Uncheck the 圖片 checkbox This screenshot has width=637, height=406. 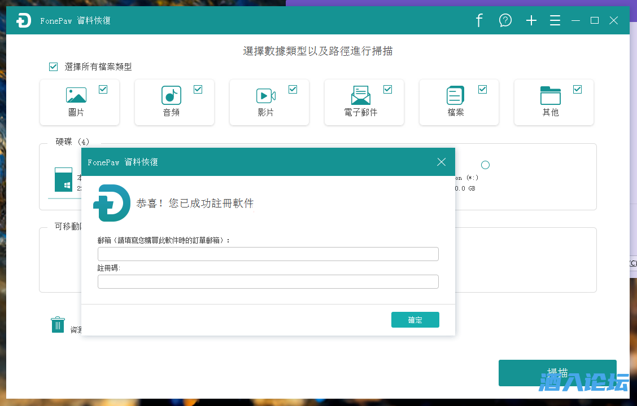pyautogui.click(x=103, y=89)
